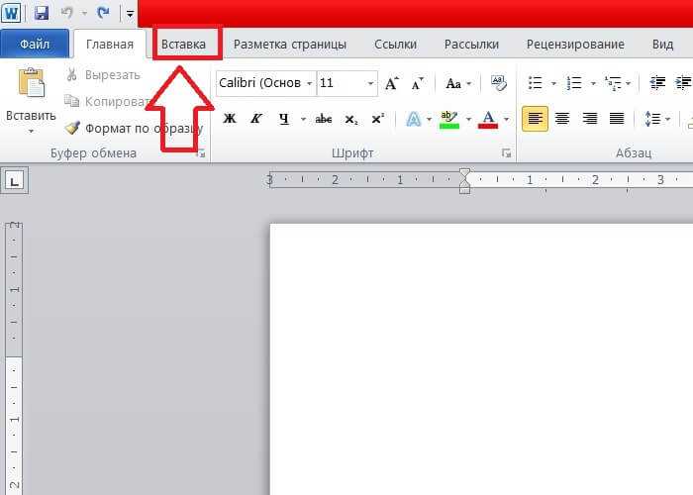
Task: Toggle underline with the Ч button
Action: 284,119
